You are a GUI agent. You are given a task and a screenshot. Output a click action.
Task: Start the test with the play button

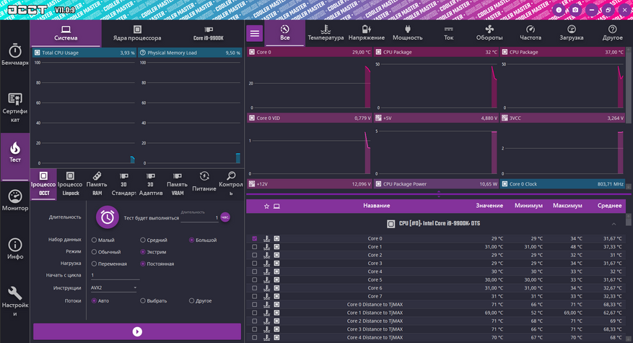(x=137, y=331)
